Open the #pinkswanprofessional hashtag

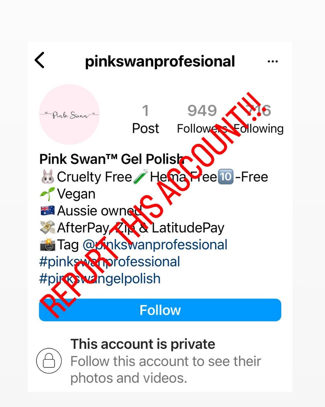(x=110, y=261)
